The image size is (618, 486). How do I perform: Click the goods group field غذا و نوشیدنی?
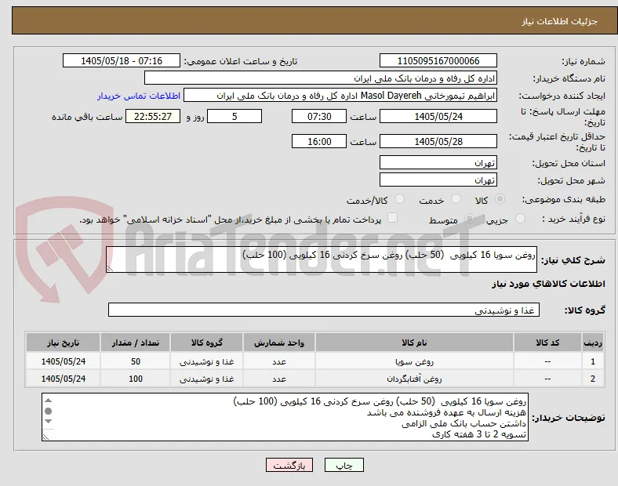[324, 310]
